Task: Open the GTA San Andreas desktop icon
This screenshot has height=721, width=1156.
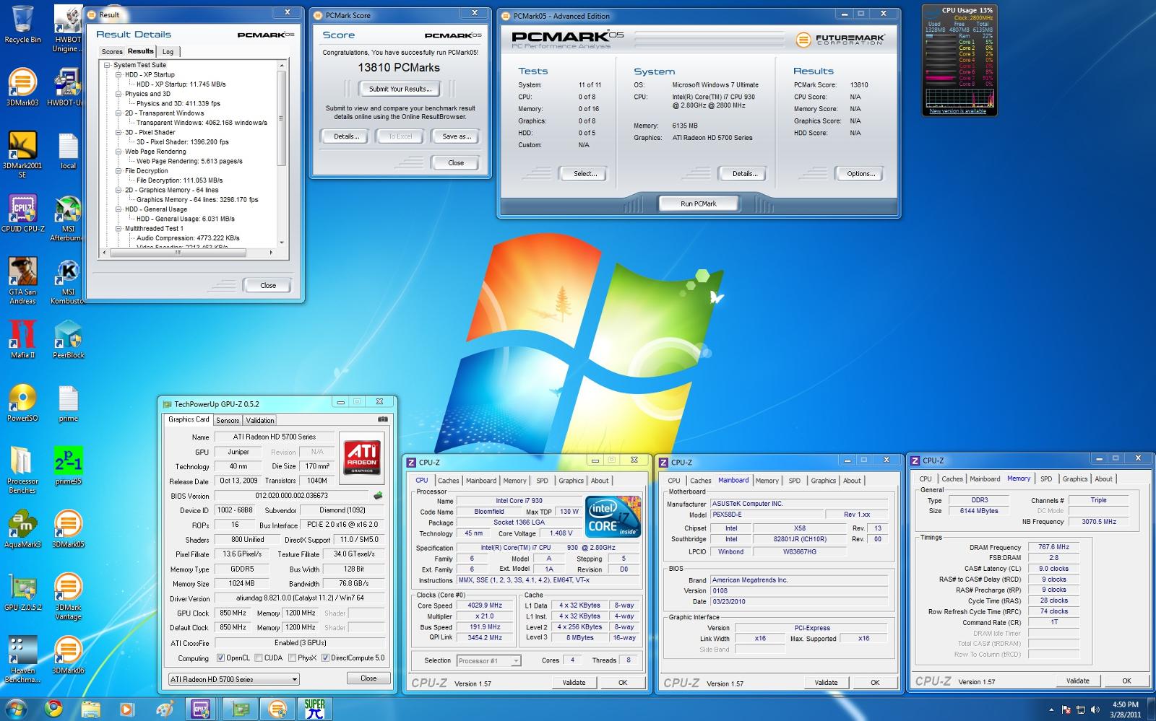Action: (22, 281)
